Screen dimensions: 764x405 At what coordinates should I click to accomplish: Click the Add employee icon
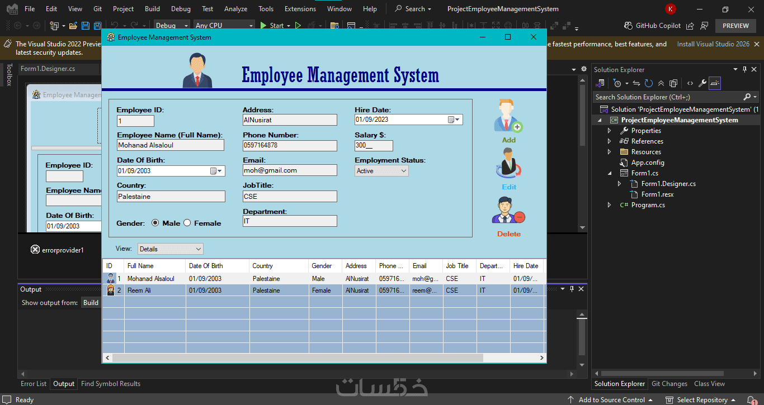point(508,116)
